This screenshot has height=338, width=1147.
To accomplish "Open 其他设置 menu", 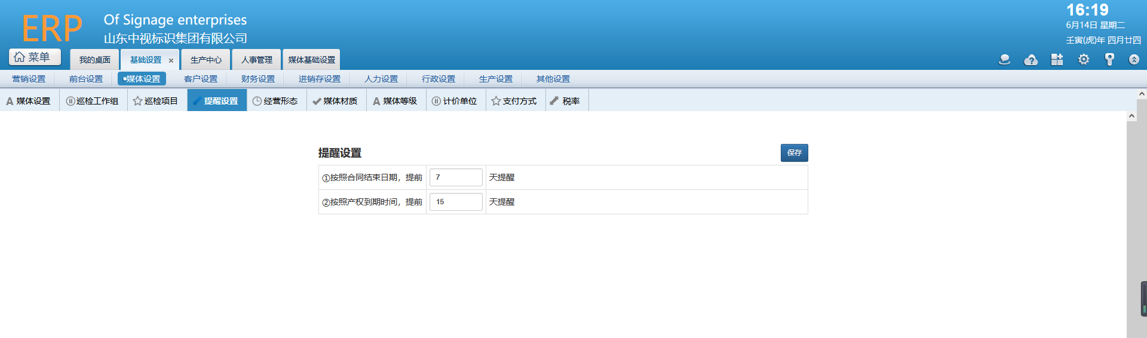I will point(553,79).
